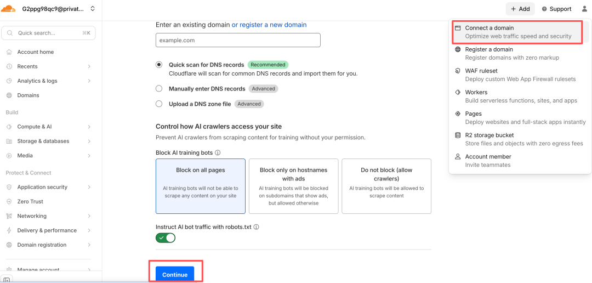This screenshot has width=592, height=283.
Task: Click the Delivery & performance bolt icon
Action: 9,230
